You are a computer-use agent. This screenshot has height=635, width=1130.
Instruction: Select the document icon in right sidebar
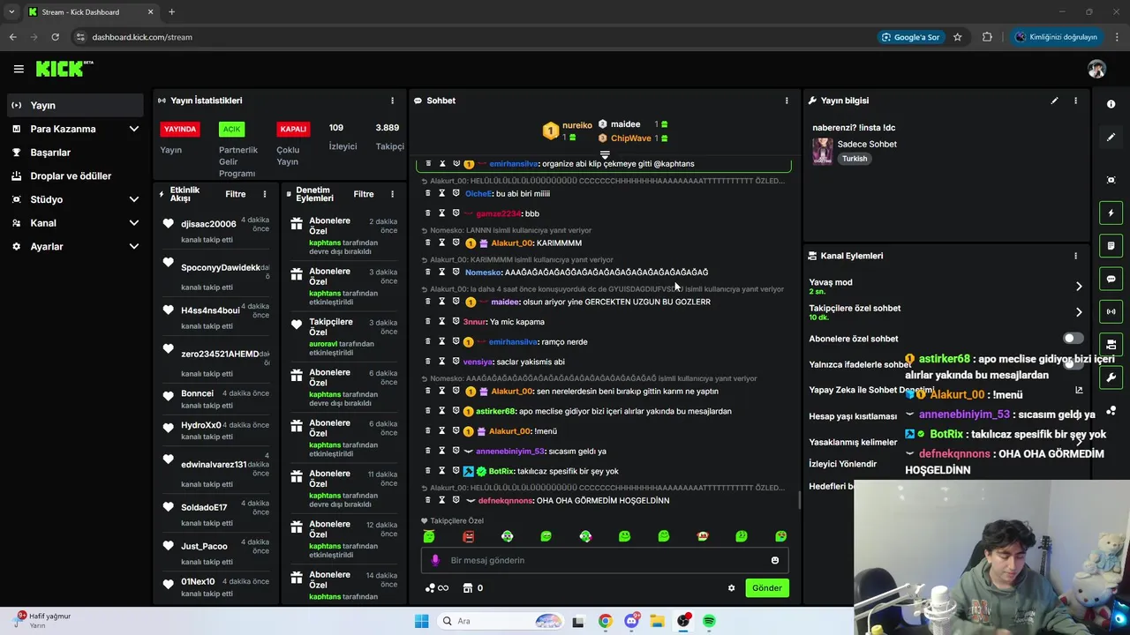[1111, 245]
